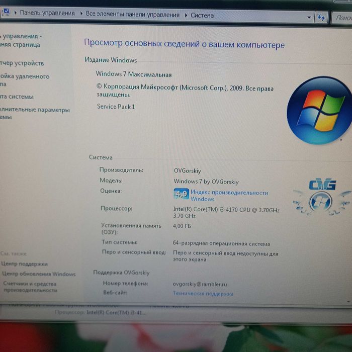Click the Microsoft Corp. 2009 copyright text
This screenshot has width=352, height=352.
point(185,91)
